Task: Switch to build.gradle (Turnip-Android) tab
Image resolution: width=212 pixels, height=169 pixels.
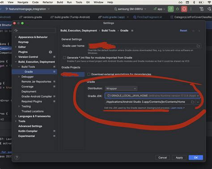Action: point(70,17)
